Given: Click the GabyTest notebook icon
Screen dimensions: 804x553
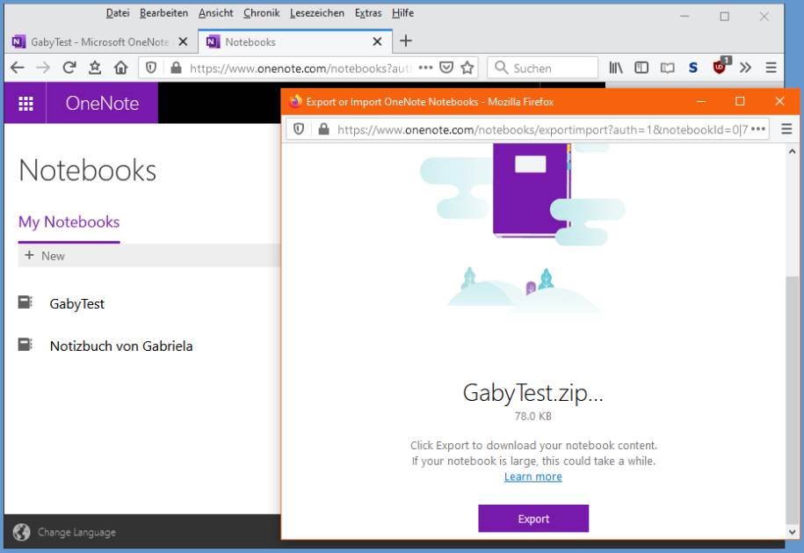Looking at the screenshot, I should coord(25,302).
